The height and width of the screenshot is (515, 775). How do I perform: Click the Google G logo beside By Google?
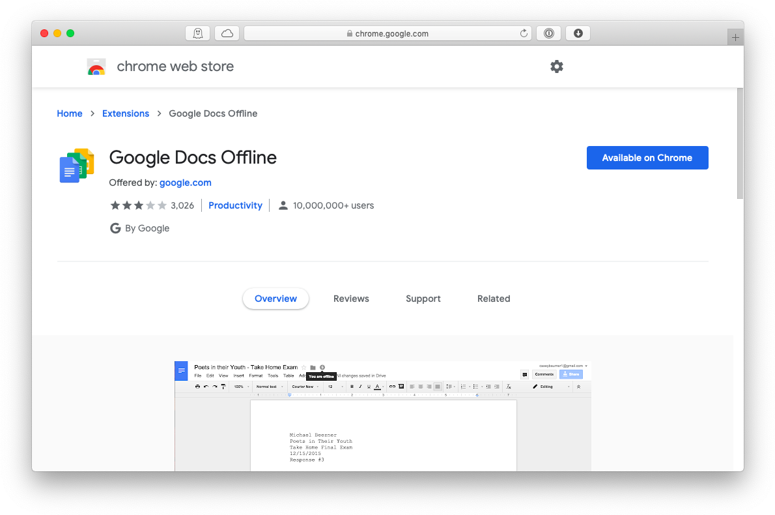[115, 228]
